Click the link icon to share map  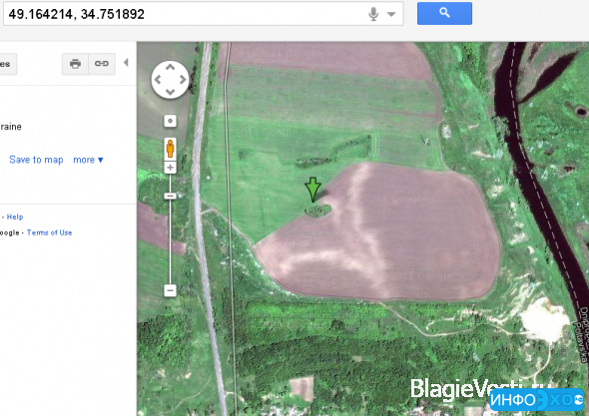[102, 64]
